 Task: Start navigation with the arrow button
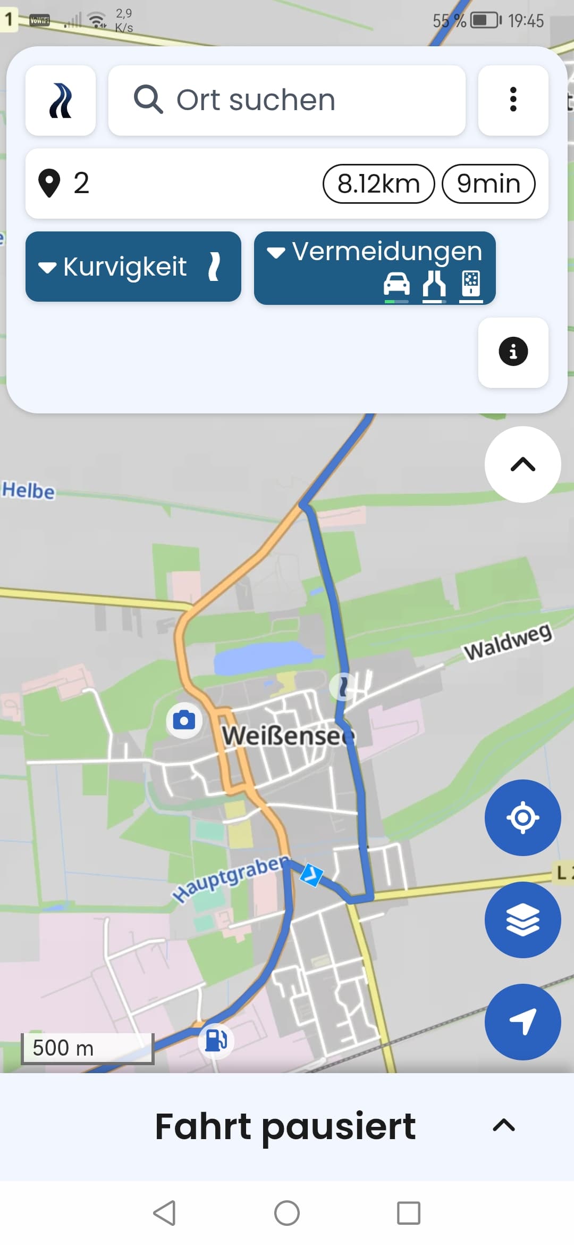click(522, 1022)
